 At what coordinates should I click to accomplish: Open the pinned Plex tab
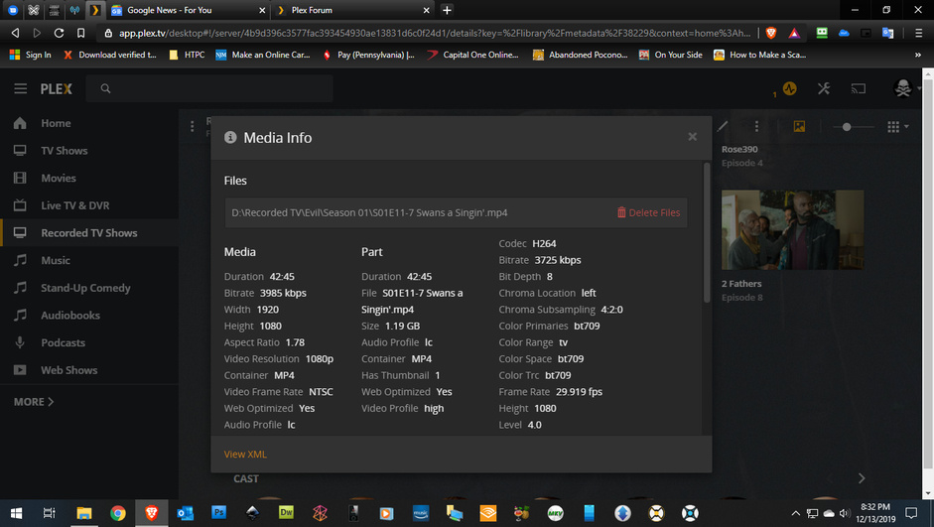point(94,10)
